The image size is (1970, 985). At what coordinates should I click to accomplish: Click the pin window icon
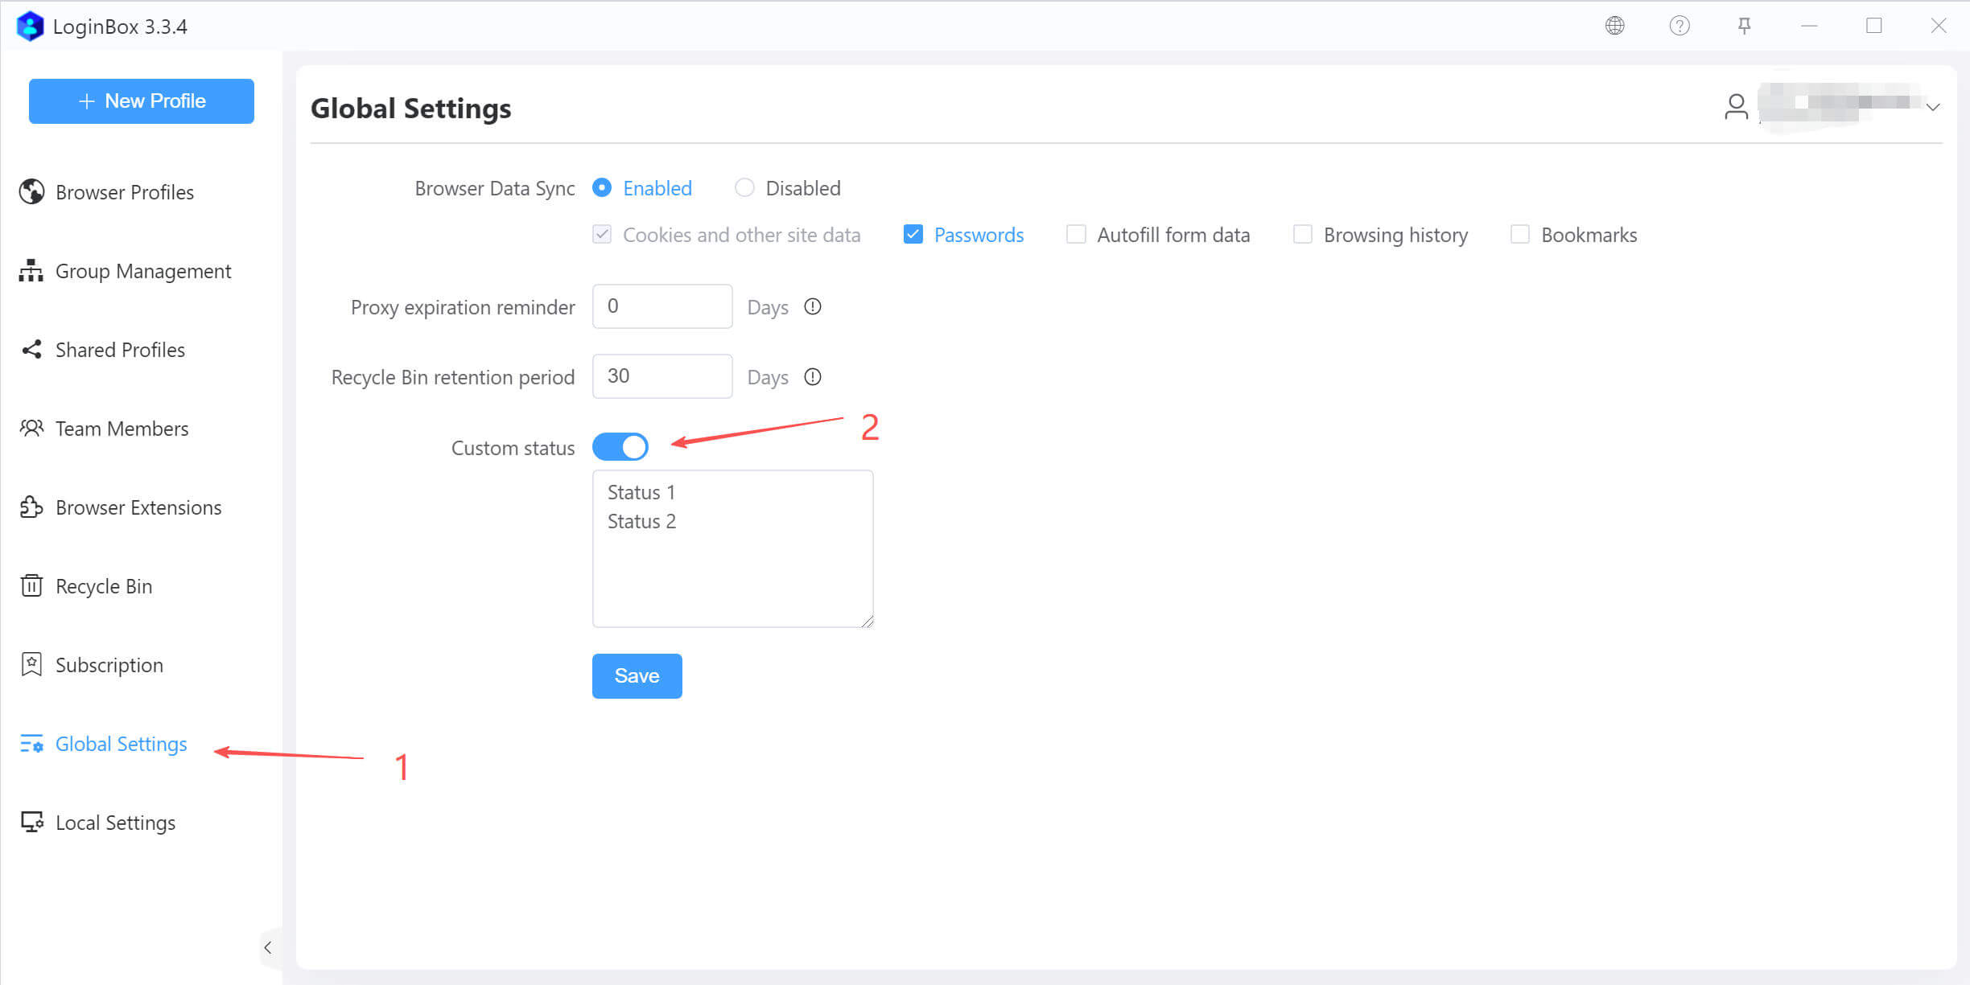1744,26
